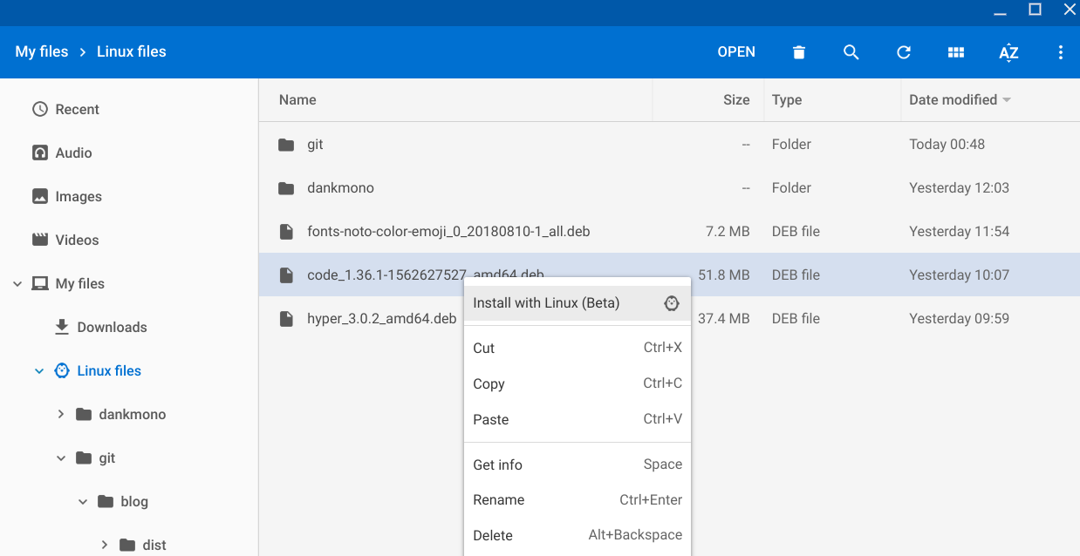Click Today 00:48 date cell
Viewport: 1080px width, 556px height.
(947, 144)
